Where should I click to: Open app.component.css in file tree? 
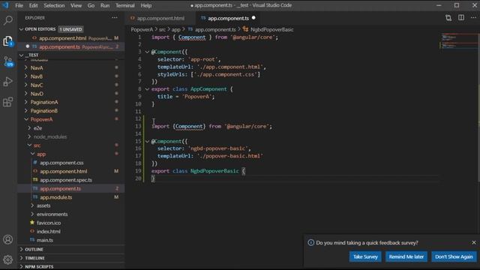coord(61,163)
